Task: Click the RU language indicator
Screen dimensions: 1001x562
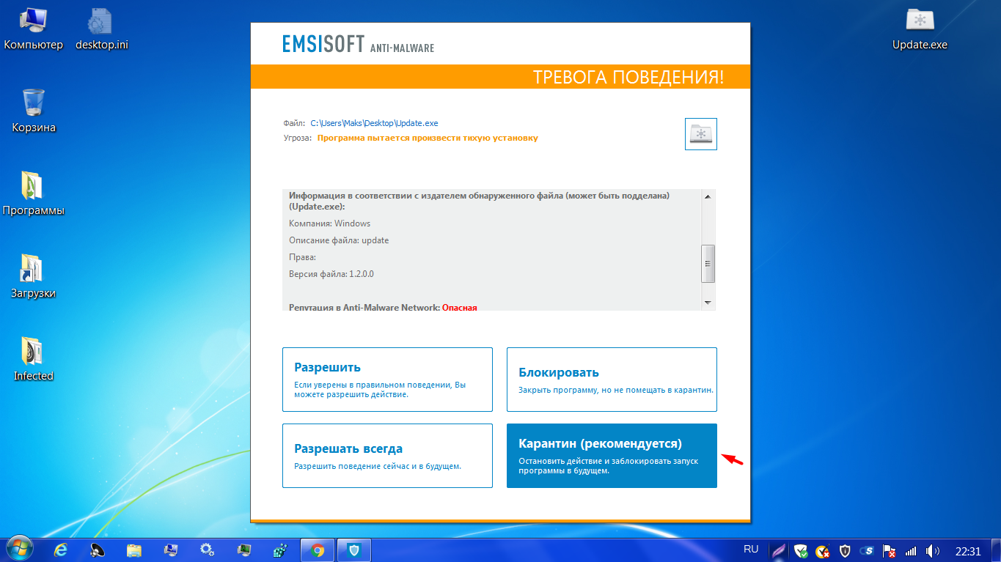Action: (x=751, y=549)
